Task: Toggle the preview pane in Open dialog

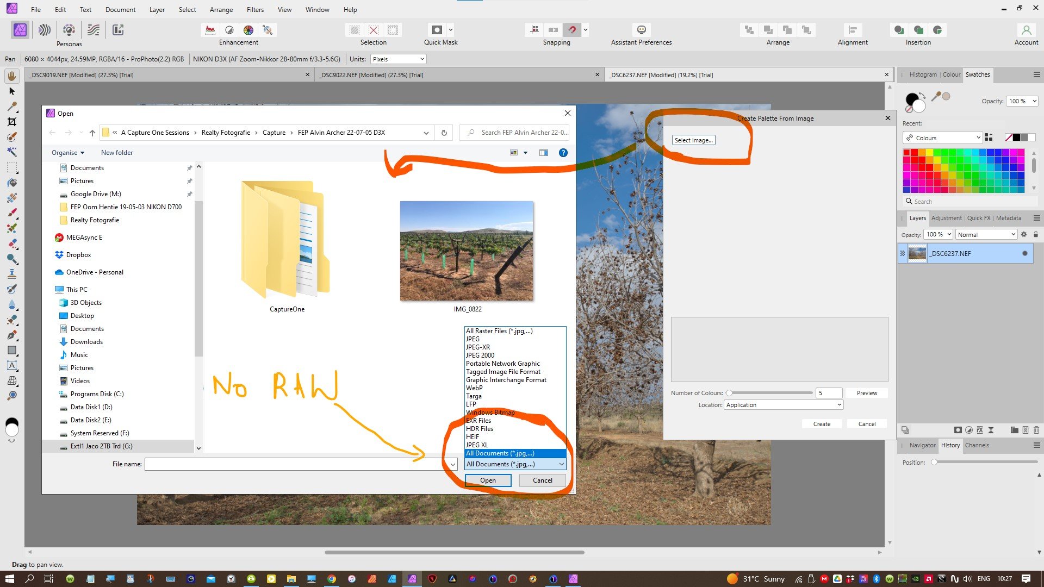Action: point(543,153)
